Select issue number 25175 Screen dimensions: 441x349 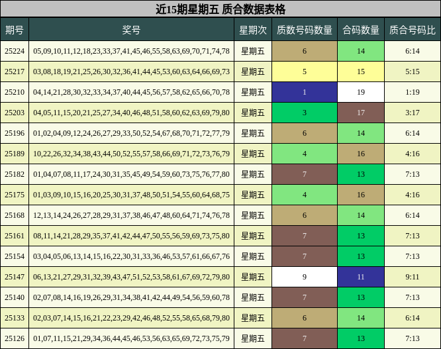(15, 195)
